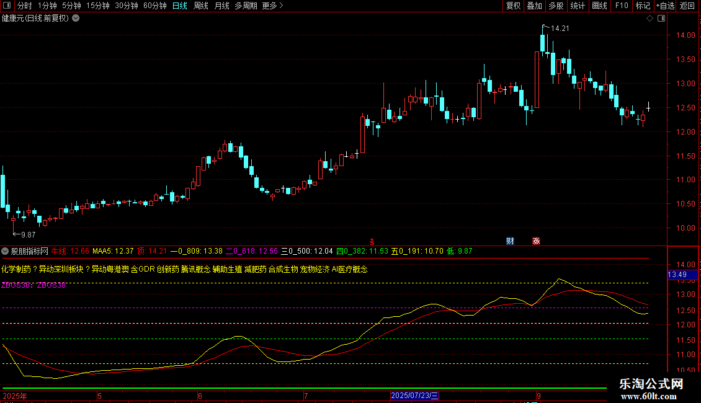Select the 60分钟 timeframe tab
The image size is (701, 403).
[154, 6]
